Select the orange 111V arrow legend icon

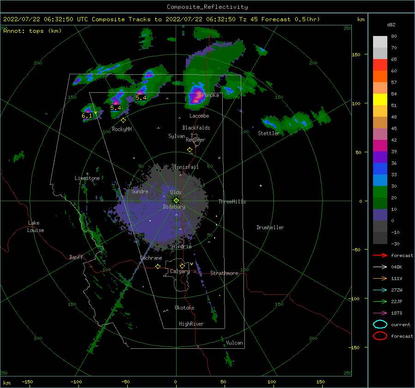tap(380, 278)
